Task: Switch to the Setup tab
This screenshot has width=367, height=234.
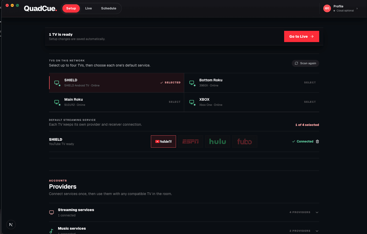Action: 71,8
